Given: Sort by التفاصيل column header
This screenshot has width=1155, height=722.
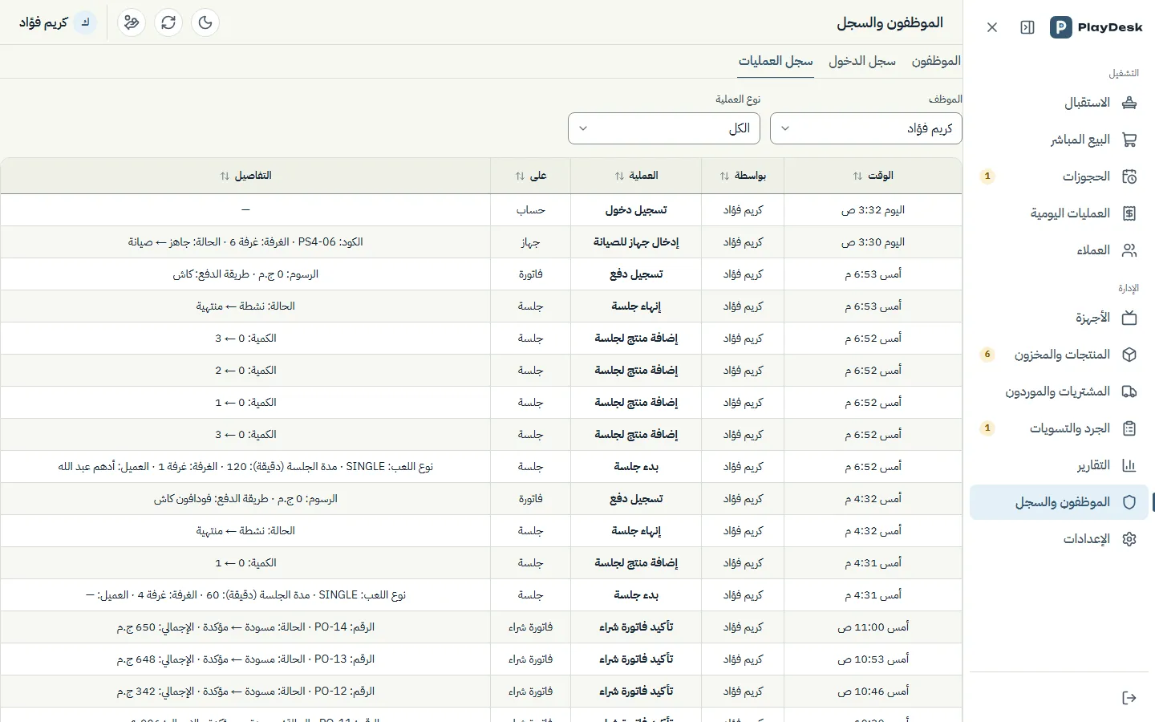Looking at the screenshot, I should click(x=245, y=176).
